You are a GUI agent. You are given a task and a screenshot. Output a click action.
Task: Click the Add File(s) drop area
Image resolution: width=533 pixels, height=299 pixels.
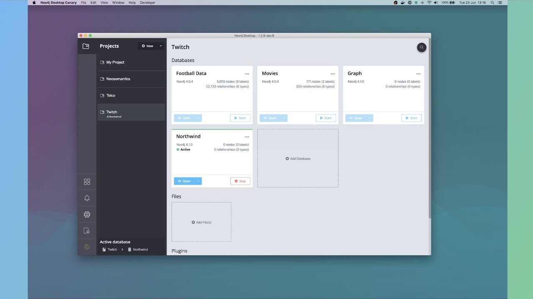click(x=202, y=222)
